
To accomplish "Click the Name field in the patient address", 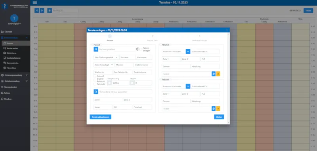I will point(103,107).
